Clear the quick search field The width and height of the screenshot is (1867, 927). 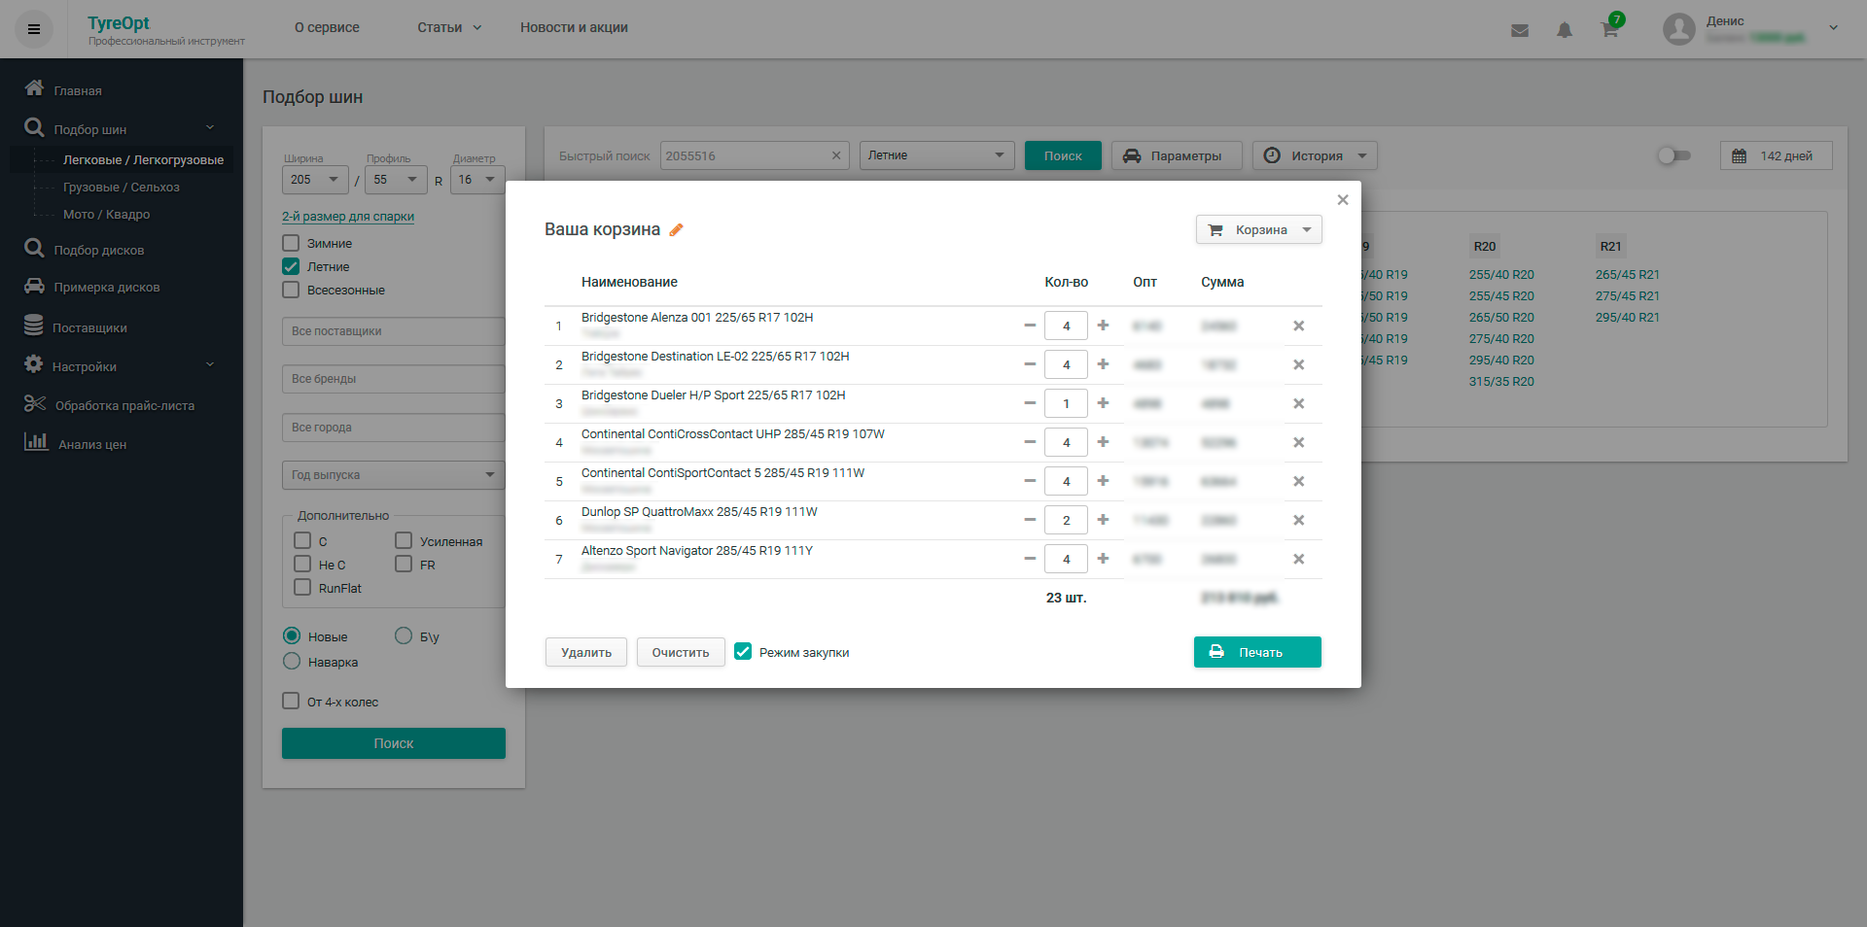tap(836, 155)
